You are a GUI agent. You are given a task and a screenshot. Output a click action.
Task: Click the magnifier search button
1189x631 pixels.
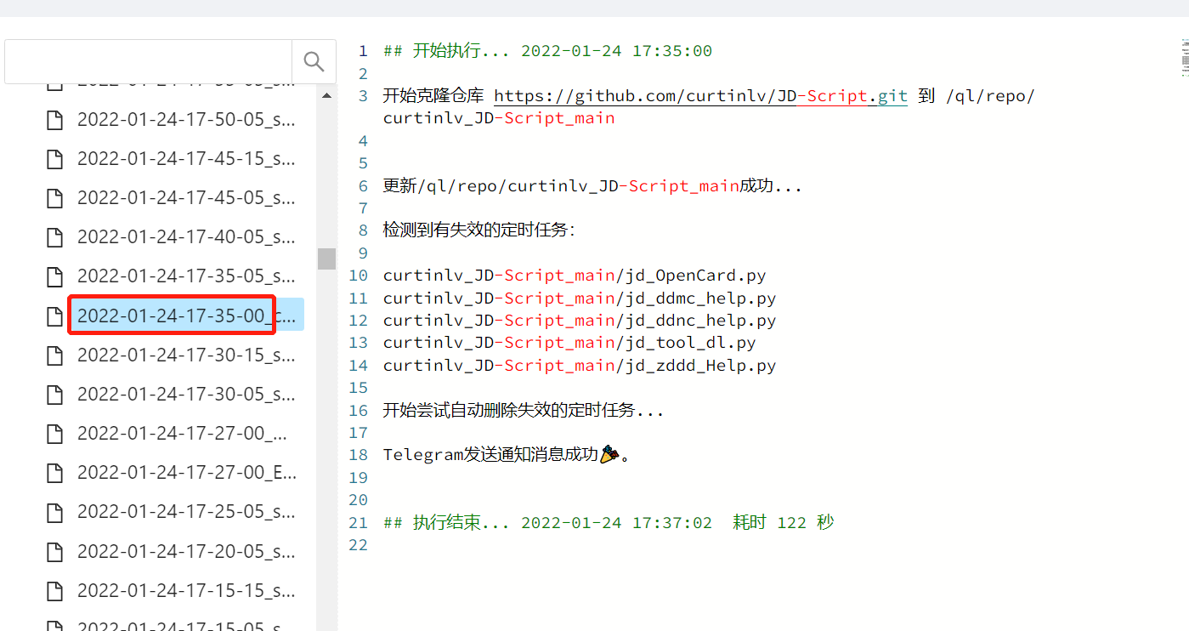(314, 61)
